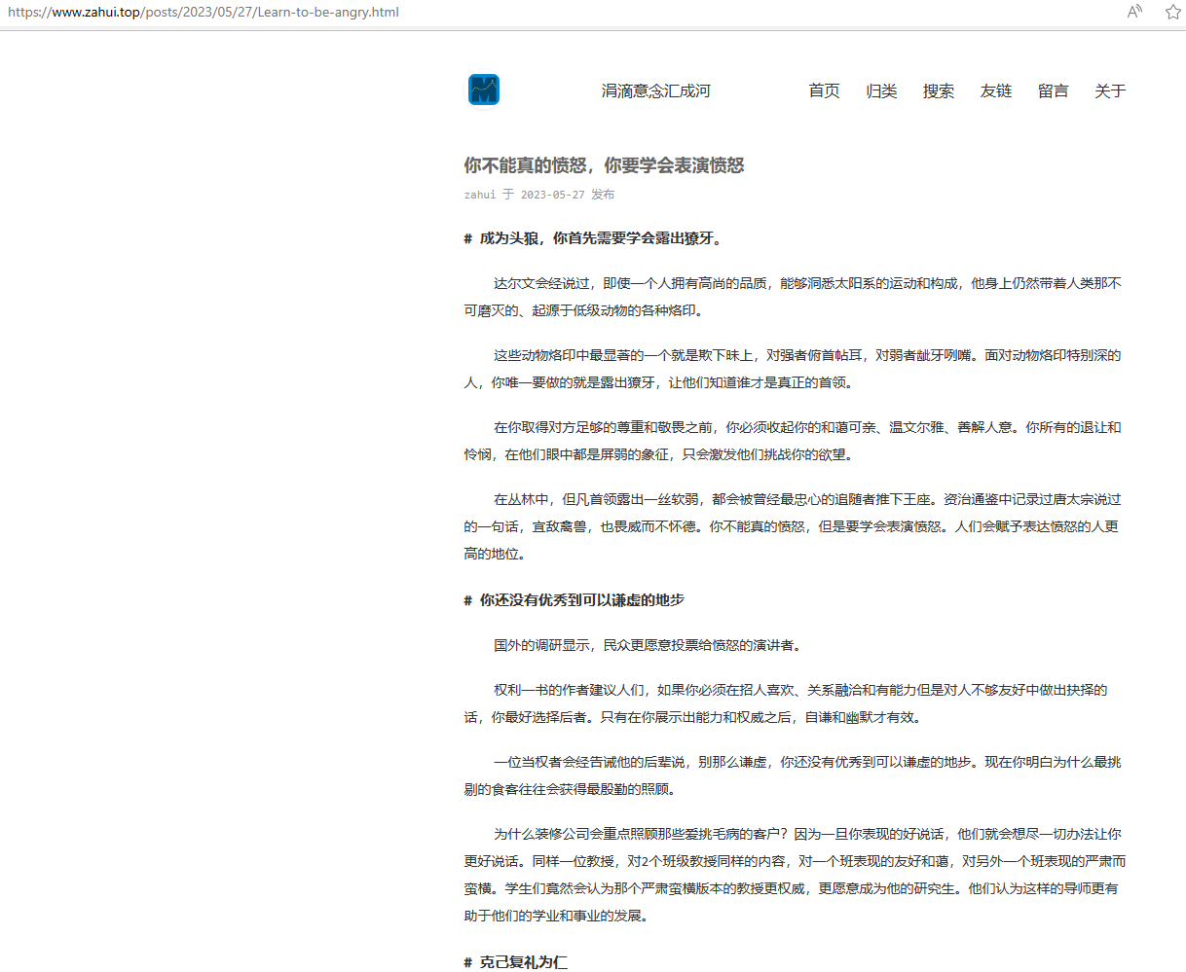
Task: Click the hash mark before 克己复礼为仁 heading
Action: (466, 963)
